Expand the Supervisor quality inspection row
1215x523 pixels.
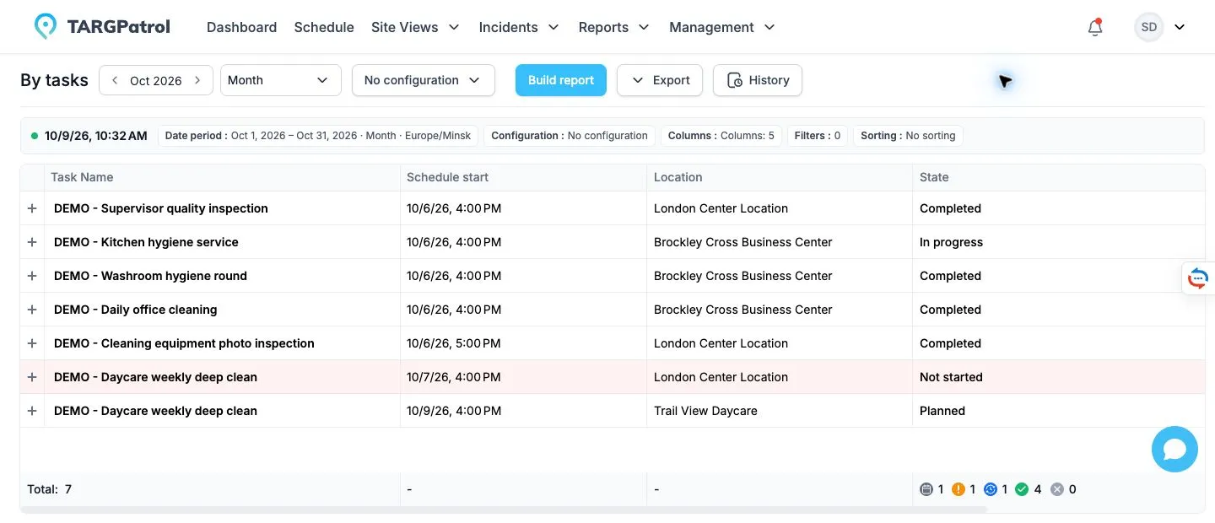pyautogui.click(x=32, y=208)
